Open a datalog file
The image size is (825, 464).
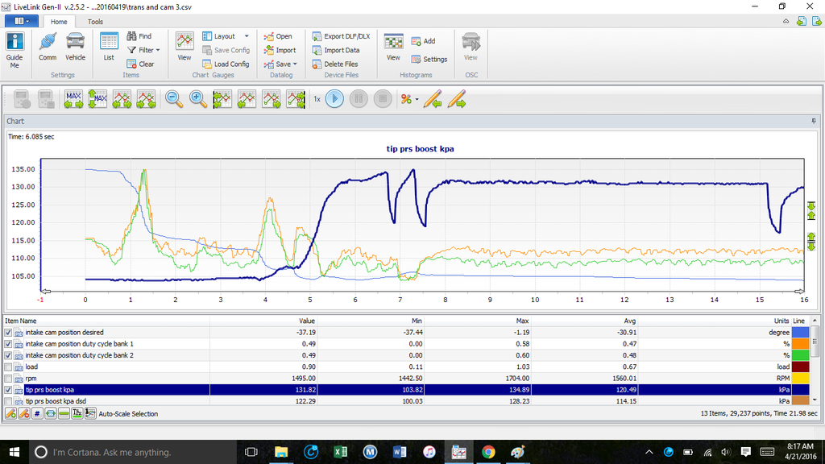pos(278,36)
